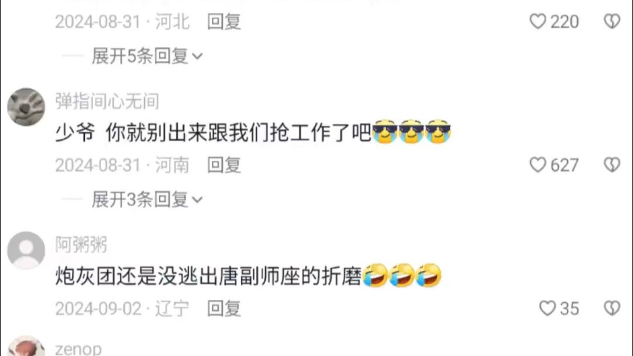Dislike the Hebei comment with broken-heart icon

coord(612,22)
